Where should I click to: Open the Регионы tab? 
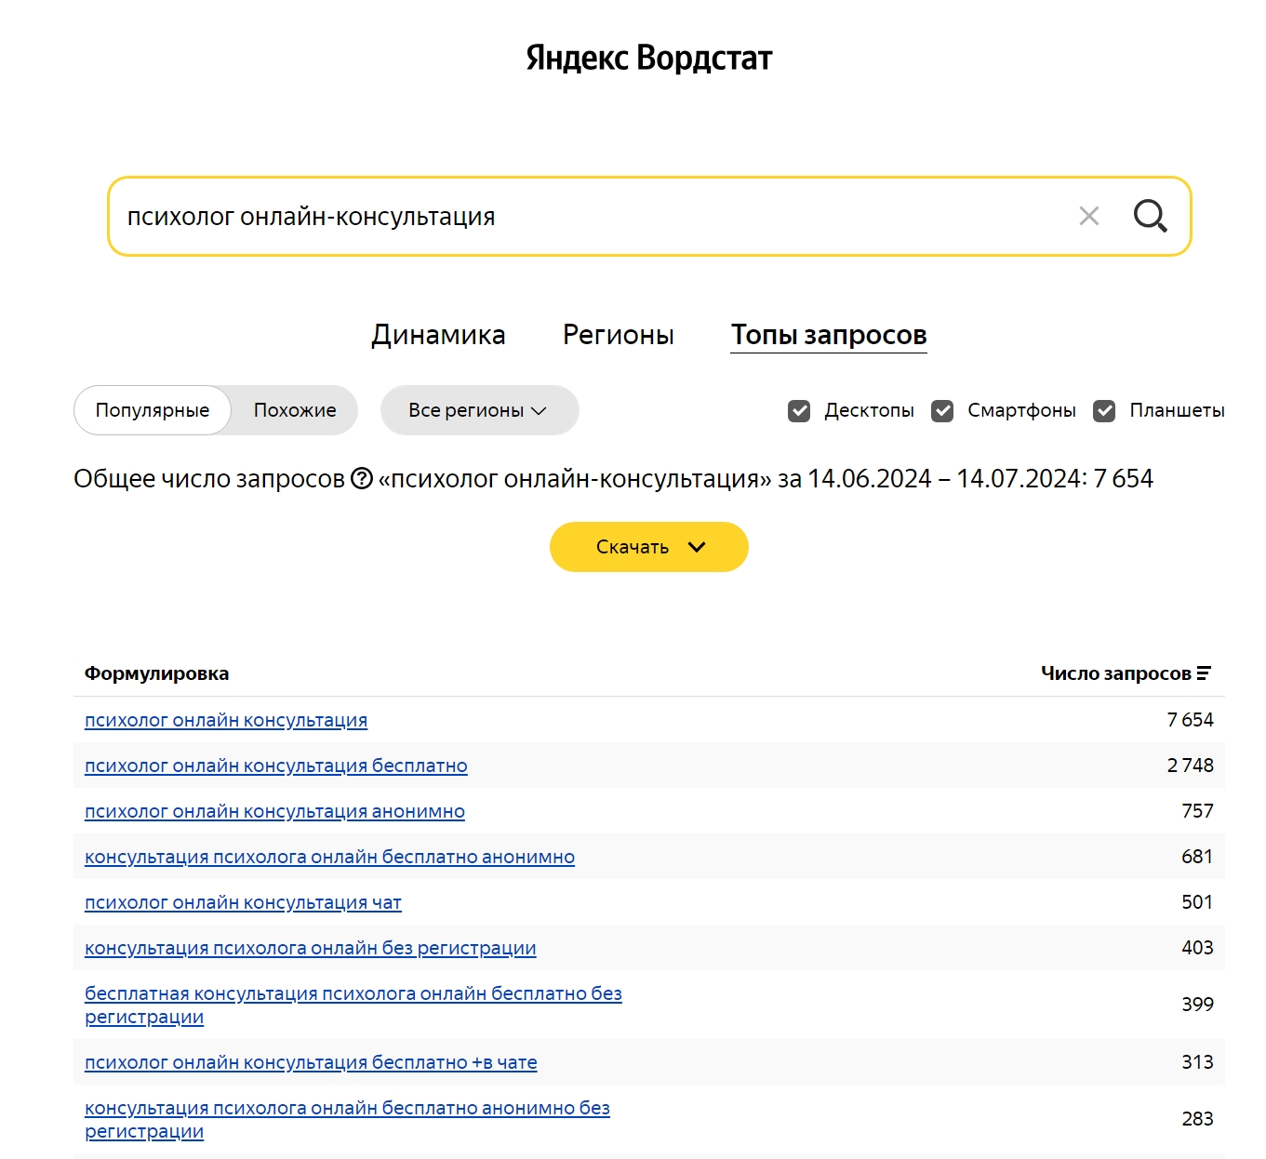point(619,335)
